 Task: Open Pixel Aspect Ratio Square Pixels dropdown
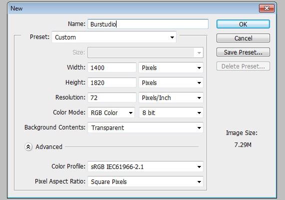[145, 181]
